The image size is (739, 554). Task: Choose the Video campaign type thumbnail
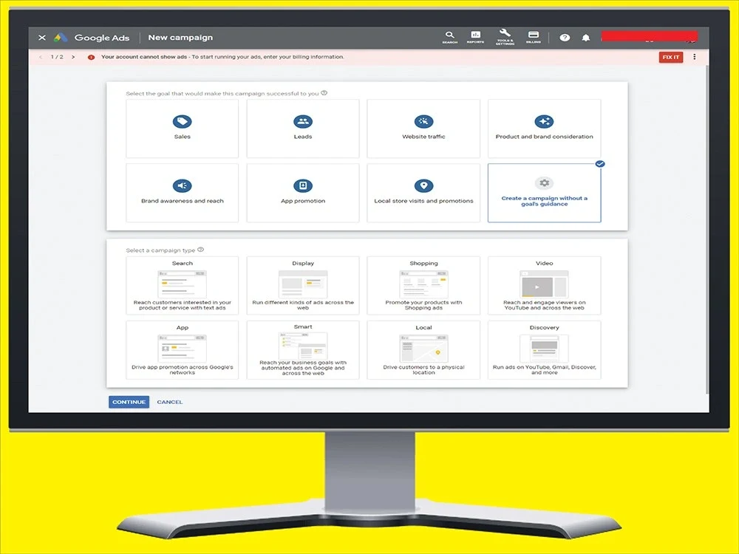coord(544,284)
